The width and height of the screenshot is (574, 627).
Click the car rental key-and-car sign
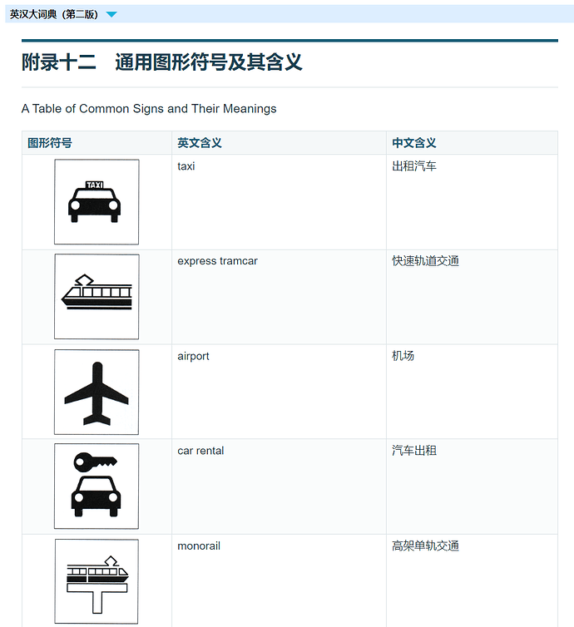click(96, 486)
